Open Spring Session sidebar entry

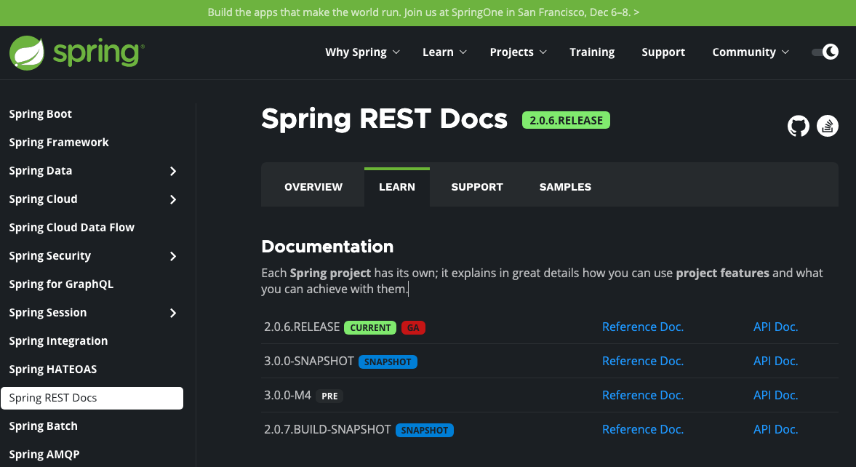(x=47, y=313)
